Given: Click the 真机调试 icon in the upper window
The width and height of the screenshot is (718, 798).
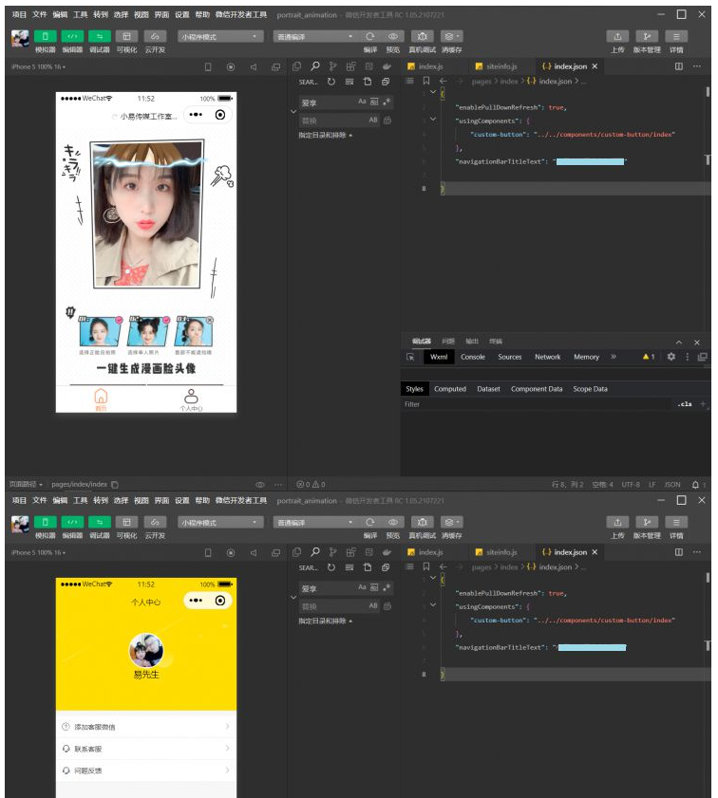Looking at the screenshot, I should tap(422, 36).
